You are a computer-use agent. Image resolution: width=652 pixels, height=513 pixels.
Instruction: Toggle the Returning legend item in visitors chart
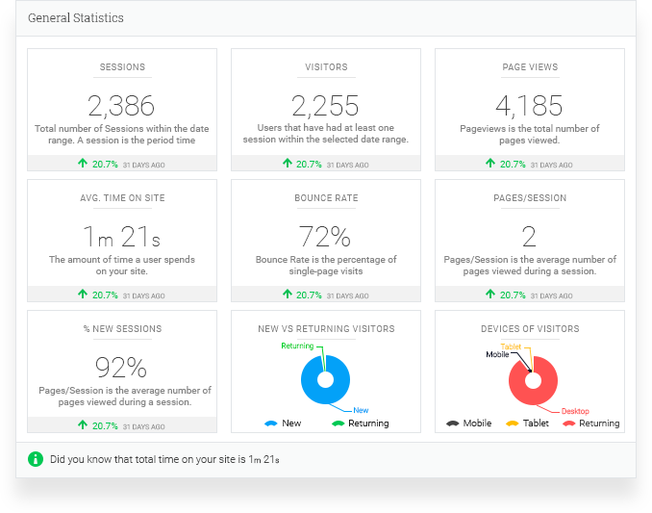pyautogui.click(x=359, y=423)
